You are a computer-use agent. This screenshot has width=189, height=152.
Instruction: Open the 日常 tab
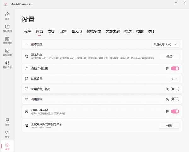(x=63, y=31)
